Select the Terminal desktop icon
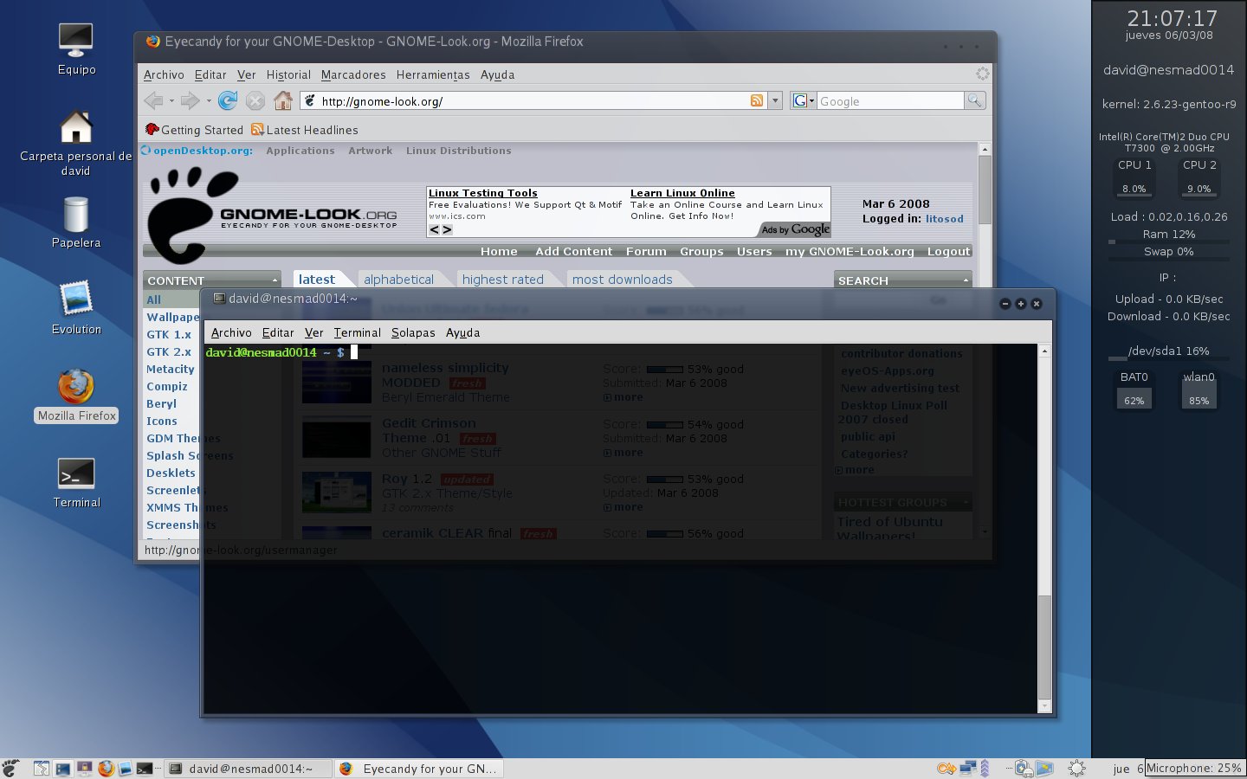 [x=76, y=482]
